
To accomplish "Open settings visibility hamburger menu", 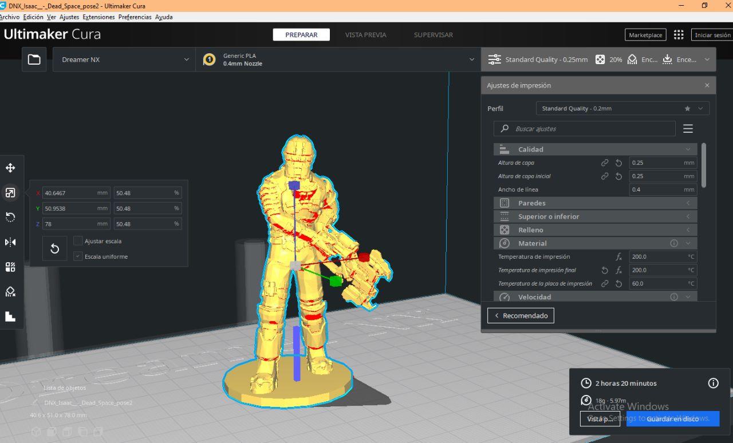I will (x=688, y=129).
